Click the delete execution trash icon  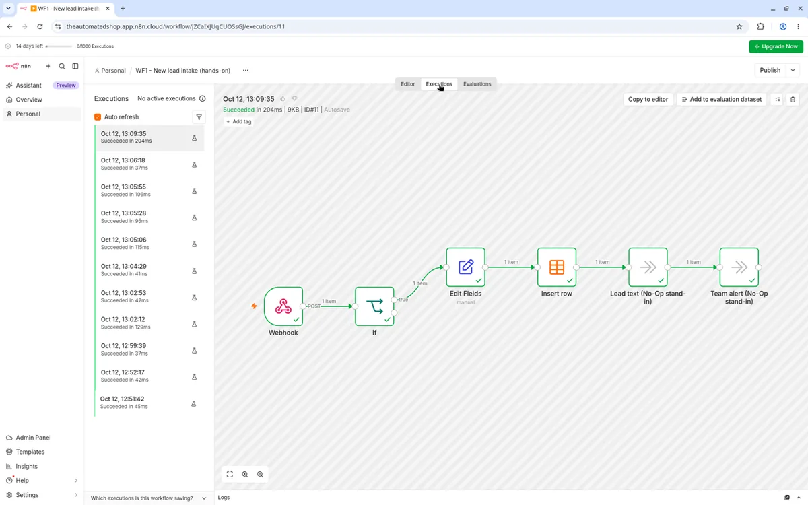(x=793, y=99)
